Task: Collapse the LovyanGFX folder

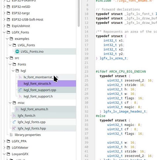Action: (x=4, y=154)
